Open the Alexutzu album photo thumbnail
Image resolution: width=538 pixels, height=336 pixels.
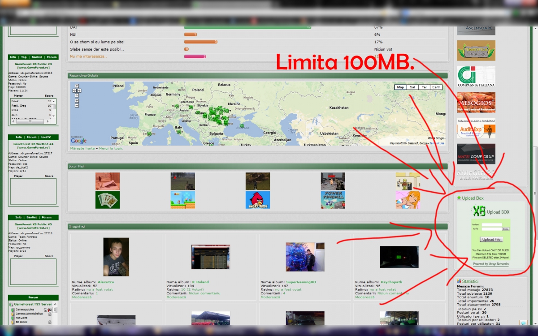pyautogui.click(x=116, y=257)
